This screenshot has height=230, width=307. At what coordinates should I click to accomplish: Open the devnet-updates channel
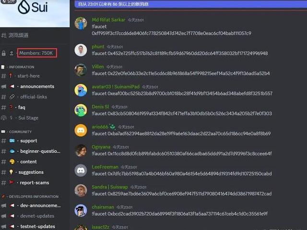37,216
